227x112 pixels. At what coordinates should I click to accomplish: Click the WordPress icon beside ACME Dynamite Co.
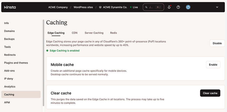[x=100, y=7]
